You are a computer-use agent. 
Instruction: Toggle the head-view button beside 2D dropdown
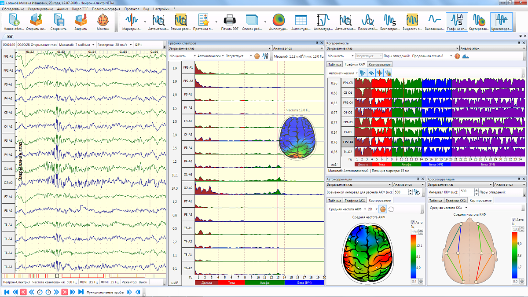(382, 209)
